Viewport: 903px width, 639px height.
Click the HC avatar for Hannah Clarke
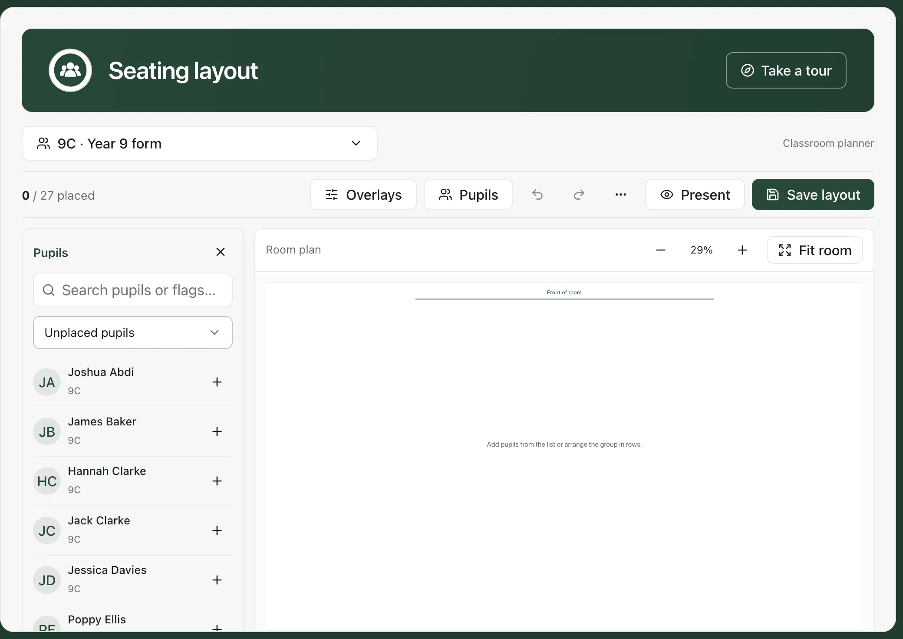pyautogui.click(x=47, y=481)
